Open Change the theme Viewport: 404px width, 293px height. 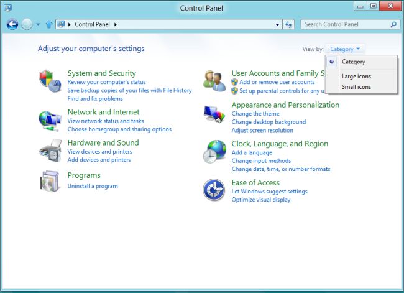255,114
